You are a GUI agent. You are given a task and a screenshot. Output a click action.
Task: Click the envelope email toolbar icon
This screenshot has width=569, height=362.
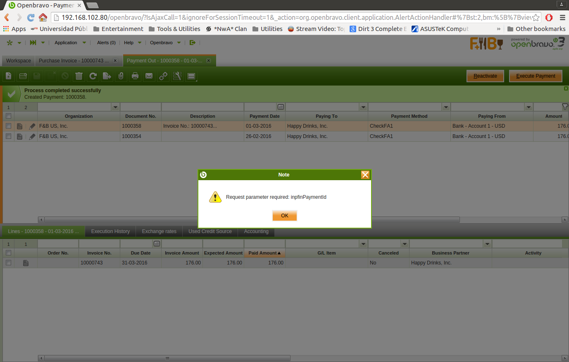pos(149,76)
